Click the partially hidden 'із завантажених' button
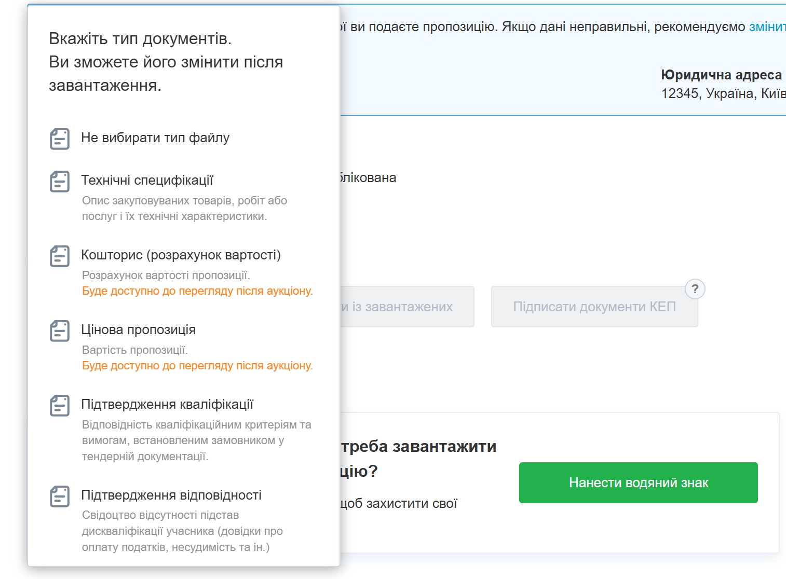The width and height of the screenshot is (786, 579). tap(406, 307)
